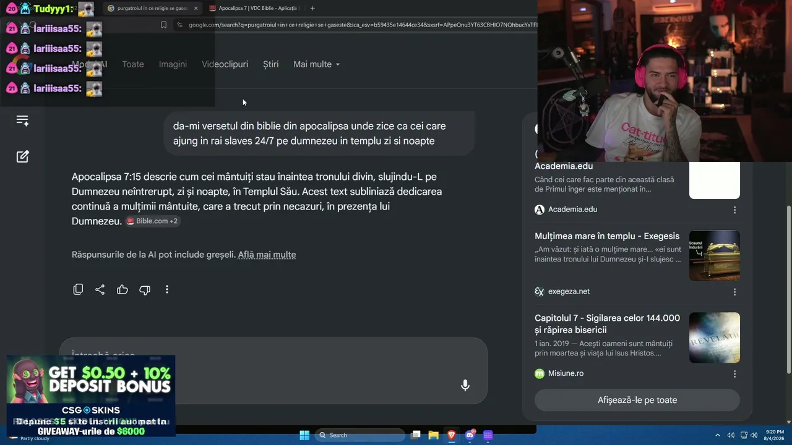
Task: Show hidden system tray icons
Action: [718, 435]
